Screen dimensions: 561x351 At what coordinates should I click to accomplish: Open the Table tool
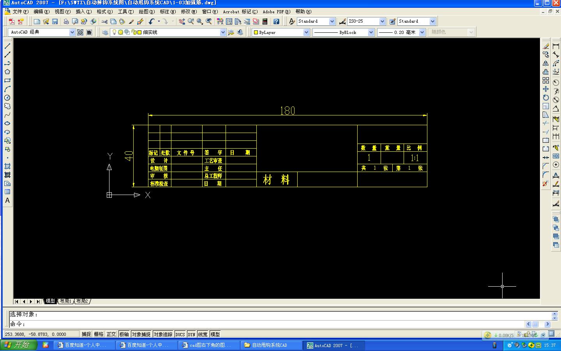(7, 192)
